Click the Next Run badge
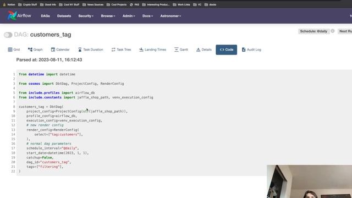 tap(345, 31)
